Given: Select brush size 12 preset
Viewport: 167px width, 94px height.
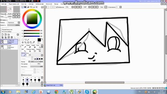Looking at the screenshot, I should (x=27, y=80).
